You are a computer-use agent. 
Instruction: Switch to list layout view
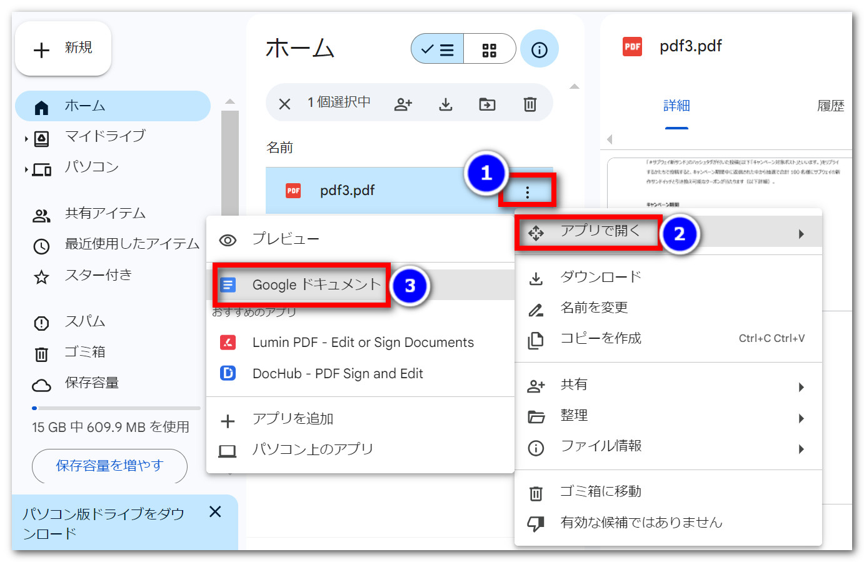click(438, 49)
